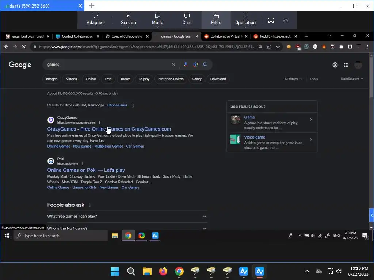Open the Screen menu in remote toolbar
The width and height of the screenshot is (374, 280).
(x=128, y=20)
